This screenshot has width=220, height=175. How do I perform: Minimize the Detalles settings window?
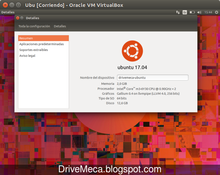[22, 18]
